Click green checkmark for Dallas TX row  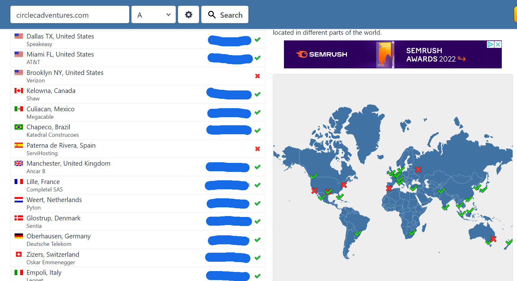[x=257, y=40]
